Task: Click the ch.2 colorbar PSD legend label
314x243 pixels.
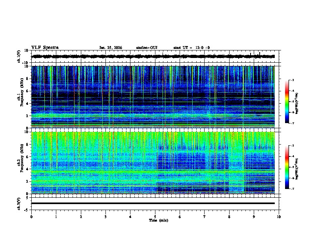Action: [297, 169]
